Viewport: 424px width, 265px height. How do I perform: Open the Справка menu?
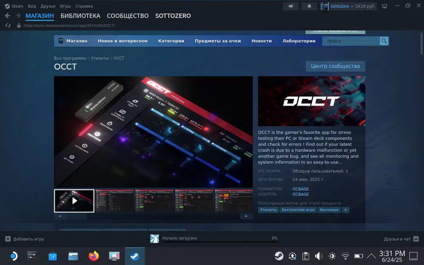click(84, 6)
